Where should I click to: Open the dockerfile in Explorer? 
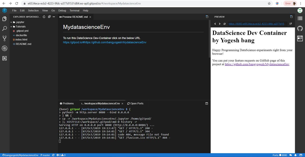pos(21,35)
